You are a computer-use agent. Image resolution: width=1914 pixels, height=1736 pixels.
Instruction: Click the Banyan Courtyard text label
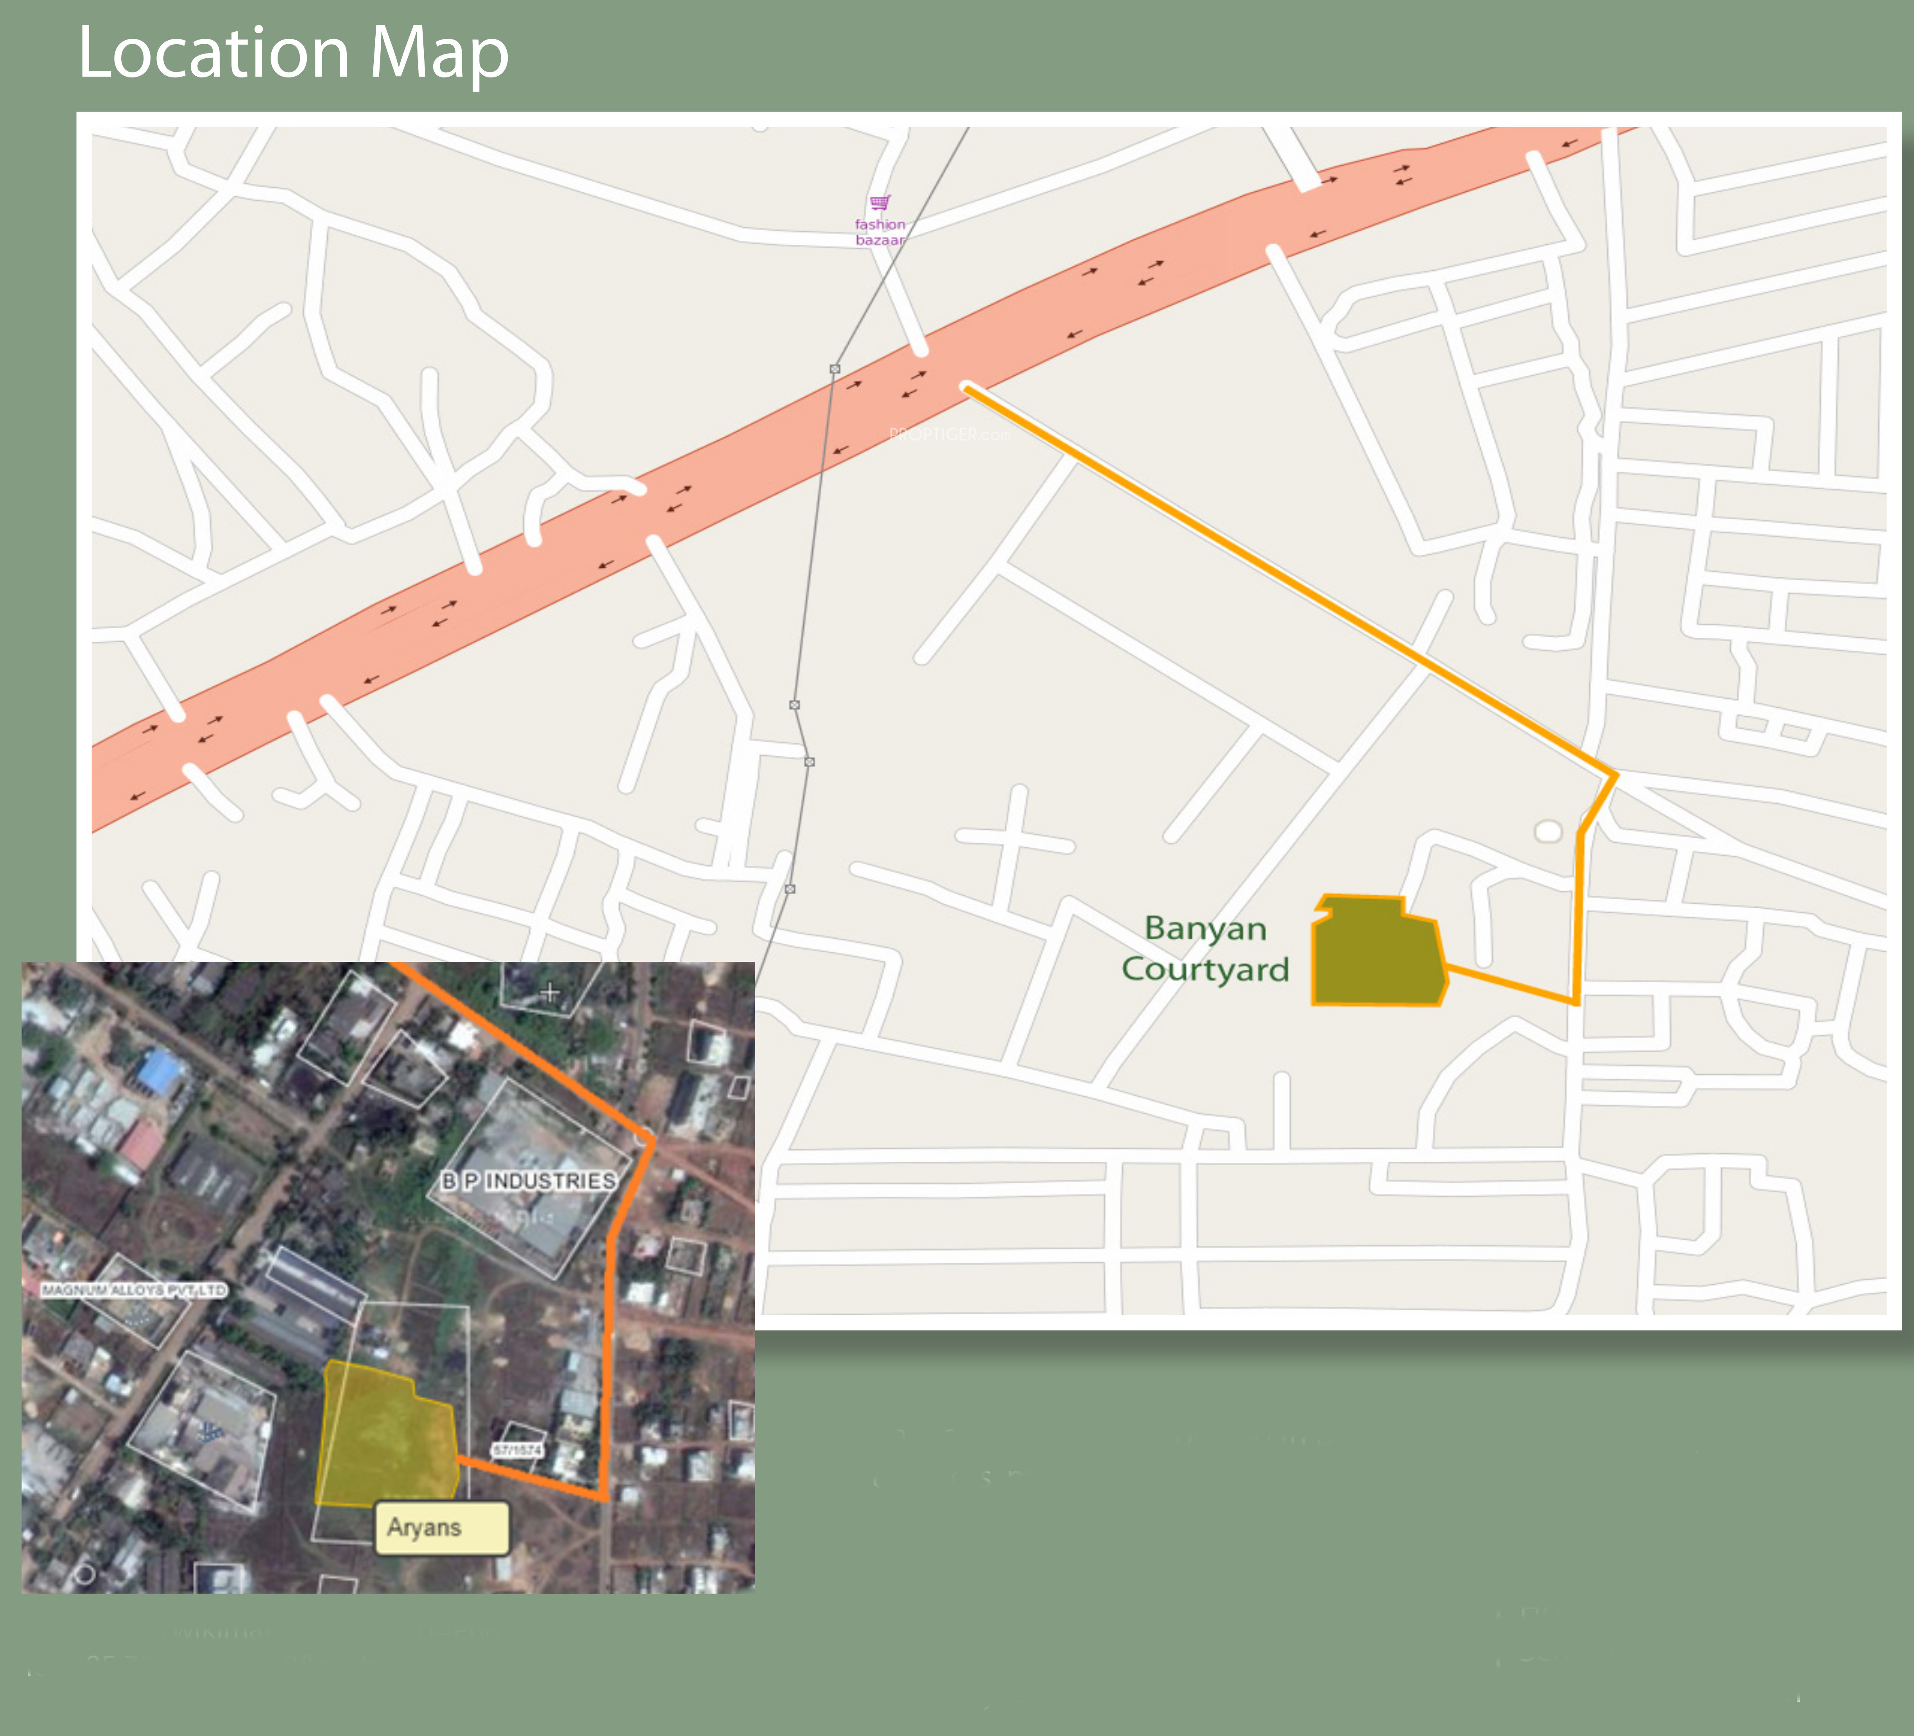(x=1205, y=949)
